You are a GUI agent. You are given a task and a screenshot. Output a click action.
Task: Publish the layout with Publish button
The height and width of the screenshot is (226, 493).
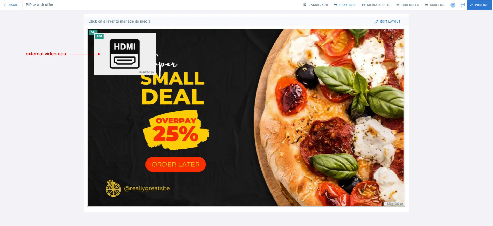[479, 5]
